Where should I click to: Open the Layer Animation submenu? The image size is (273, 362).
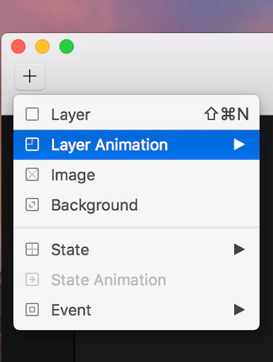pos(136,145)
